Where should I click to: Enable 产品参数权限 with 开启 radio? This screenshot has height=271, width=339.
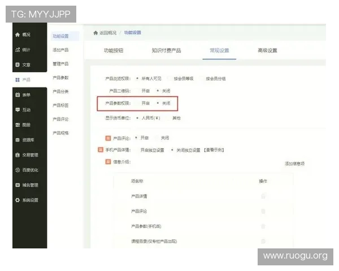click(x=137, y=103)
